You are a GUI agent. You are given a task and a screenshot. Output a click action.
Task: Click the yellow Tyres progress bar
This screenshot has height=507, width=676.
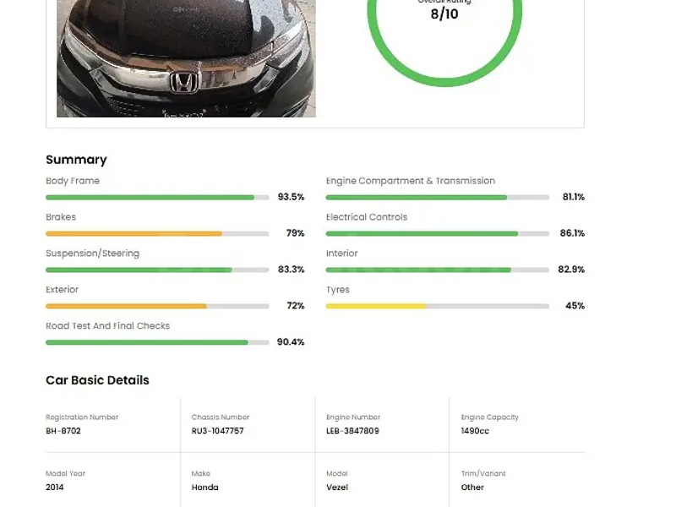[438, 306]
